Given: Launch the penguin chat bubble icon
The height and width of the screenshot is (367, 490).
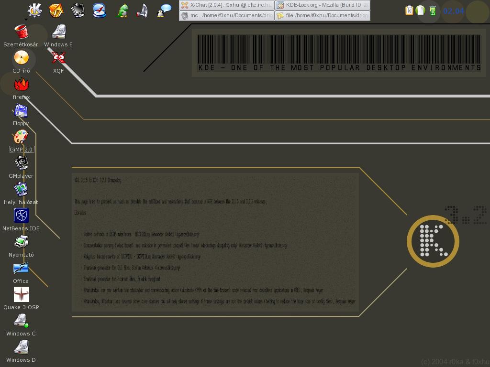Looking at the screenshot, I should 164,11.
